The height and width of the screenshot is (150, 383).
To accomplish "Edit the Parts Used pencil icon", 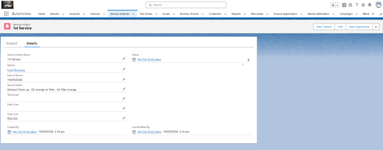I will pos(124,108).
